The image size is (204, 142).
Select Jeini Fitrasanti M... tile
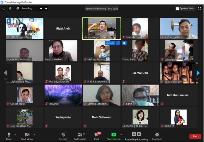(25, 117)
